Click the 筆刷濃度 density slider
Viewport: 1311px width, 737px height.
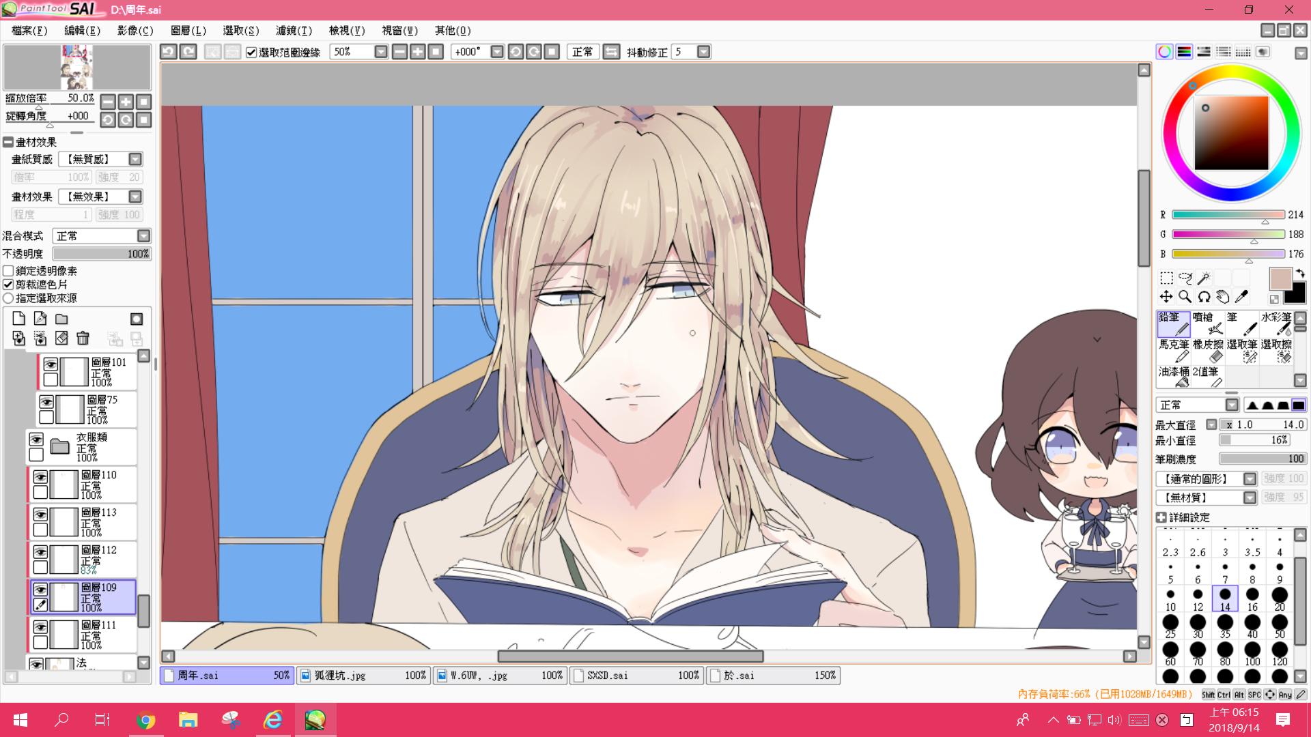tap(1263, 459)
